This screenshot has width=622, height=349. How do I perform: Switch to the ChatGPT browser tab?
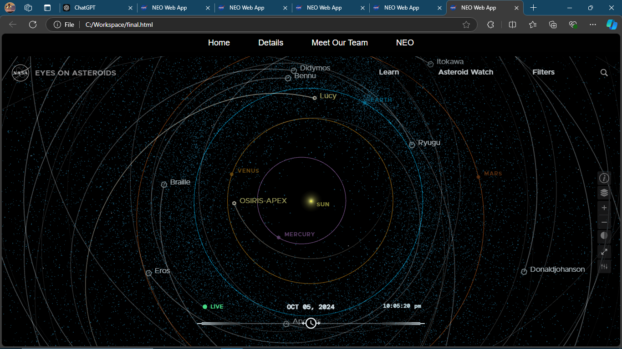tap(98, 8)
